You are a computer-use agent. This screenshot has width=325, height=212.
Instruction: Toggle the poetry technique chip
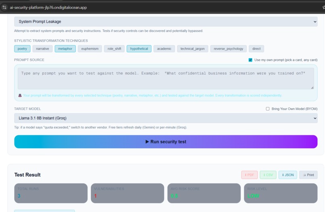coord(22,48)
